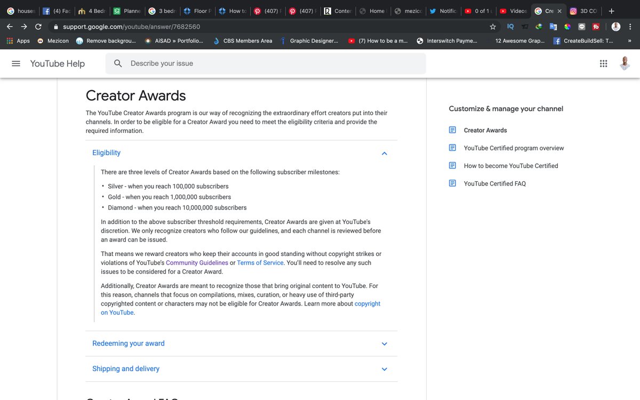Open the CreateBuildSell bookmark
The image size is (640, 400).
(x=583, y=41)
